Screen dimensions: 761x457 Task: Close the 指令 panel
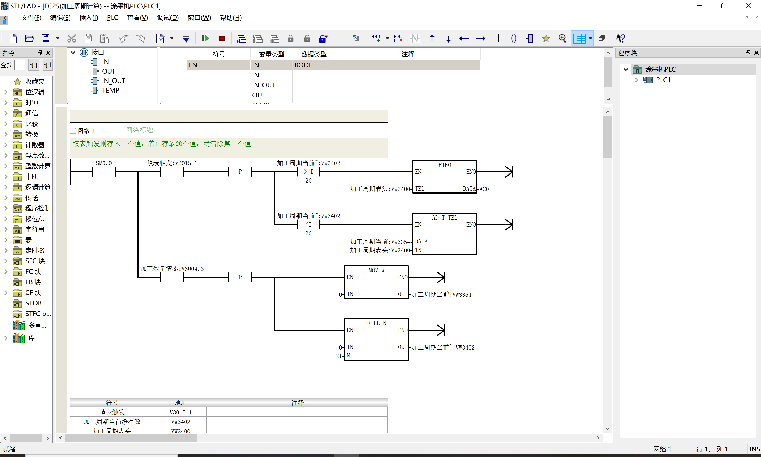pyautogui.click(x=48, y=53)
